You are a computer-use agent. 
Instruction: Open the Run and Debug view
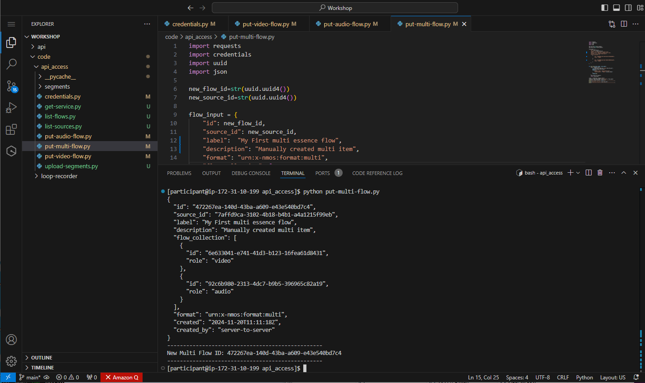pos(11,108)
